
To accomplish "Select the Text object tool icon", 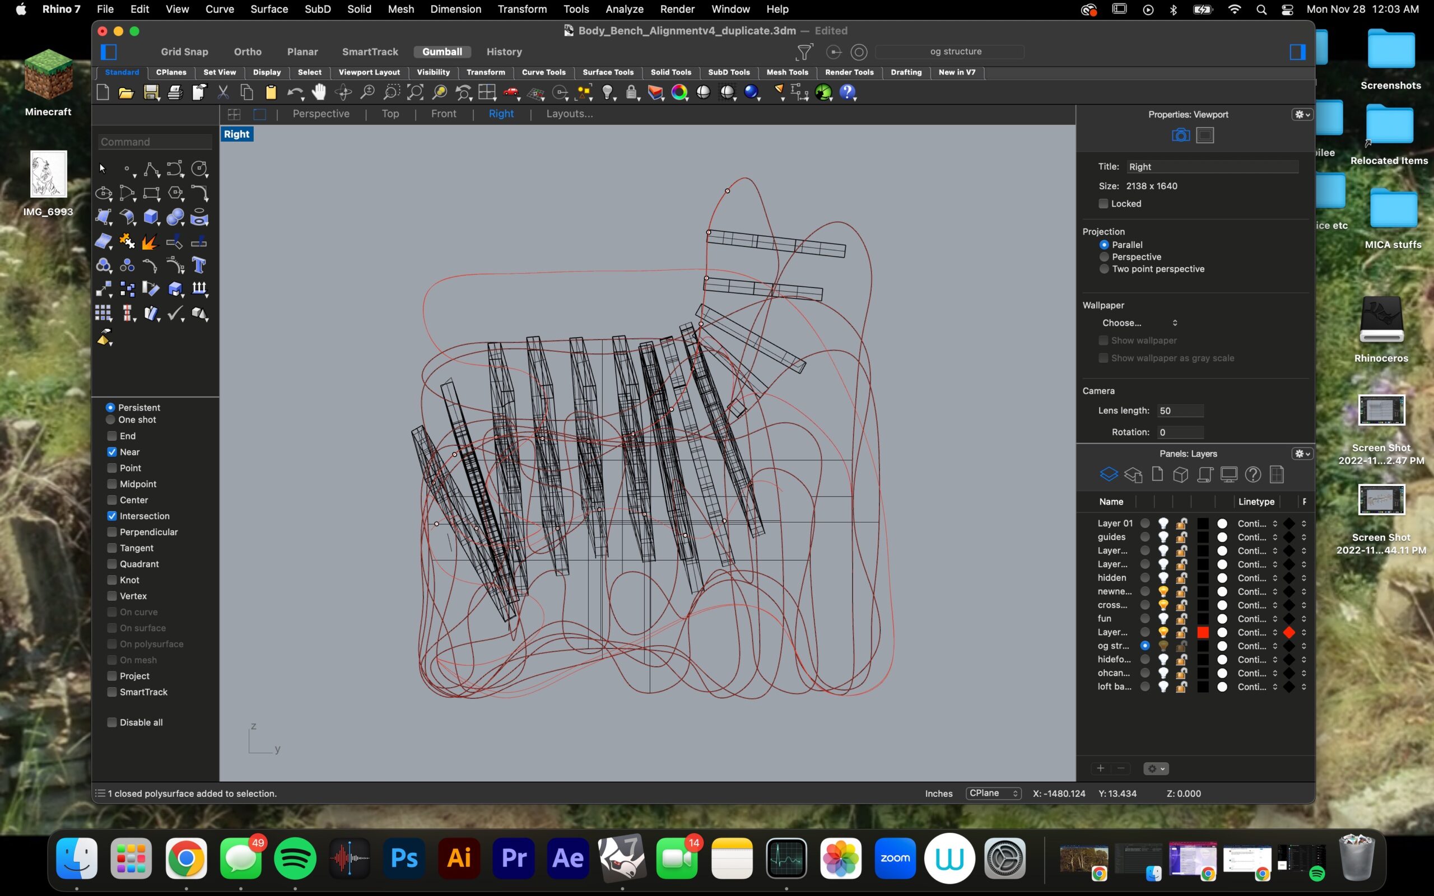I will point(199,265).
